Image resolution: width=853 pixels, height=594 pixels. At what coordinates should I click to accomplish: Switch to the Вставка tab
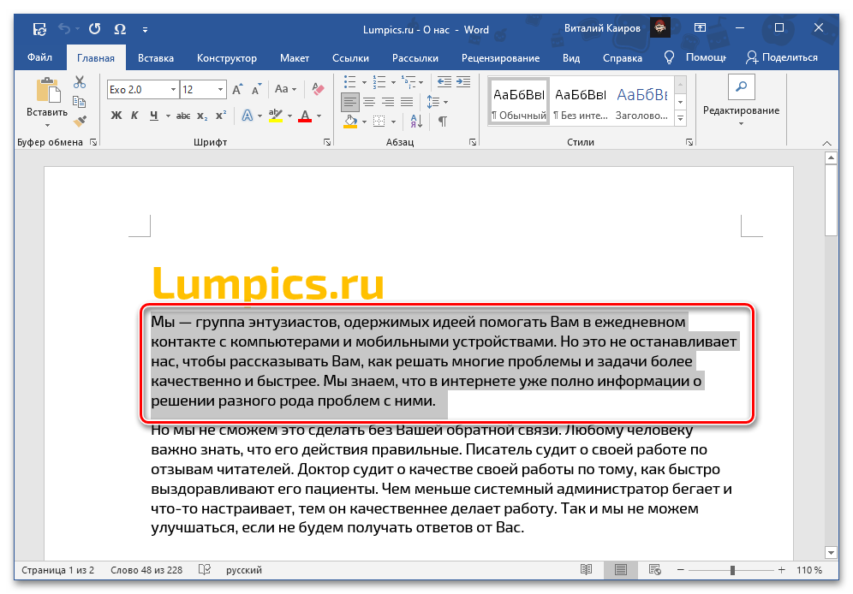[156, 58]
